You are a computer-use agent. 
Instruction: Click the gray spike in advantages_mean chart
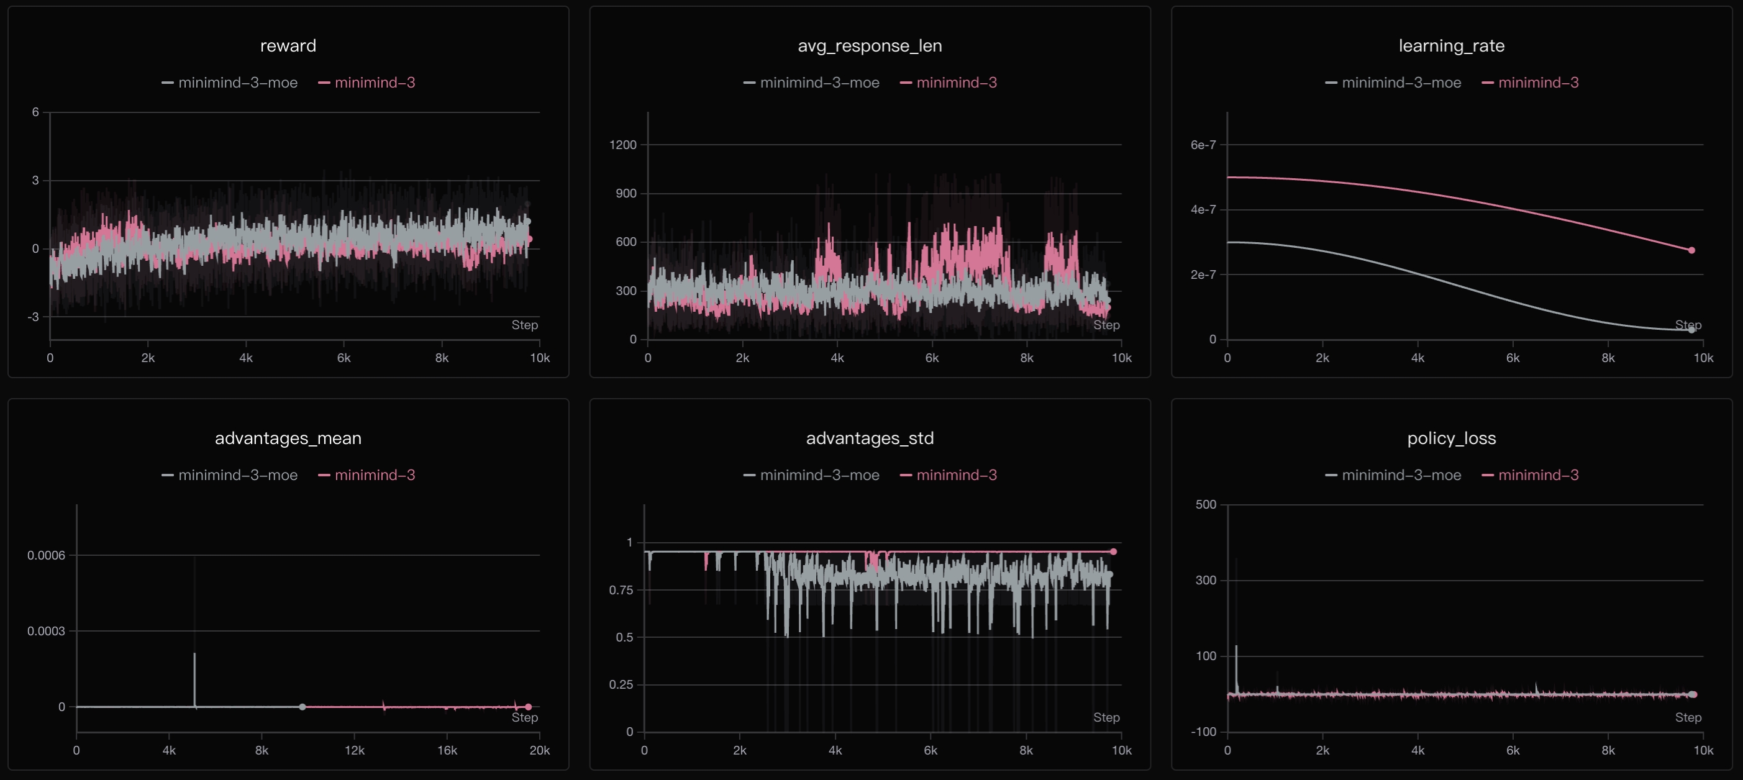tap(194, 669)
